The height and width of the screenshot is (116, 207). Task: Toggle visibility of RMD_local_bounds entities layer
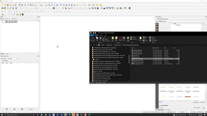coord(3,21)
